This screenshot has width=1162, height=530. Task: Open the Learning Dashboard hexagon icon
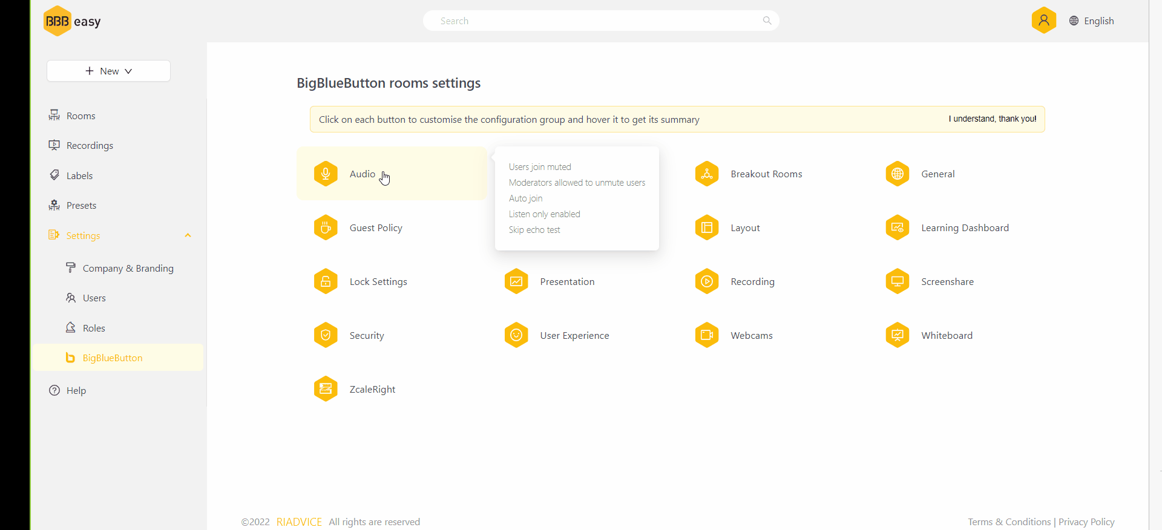coord(898,227)
